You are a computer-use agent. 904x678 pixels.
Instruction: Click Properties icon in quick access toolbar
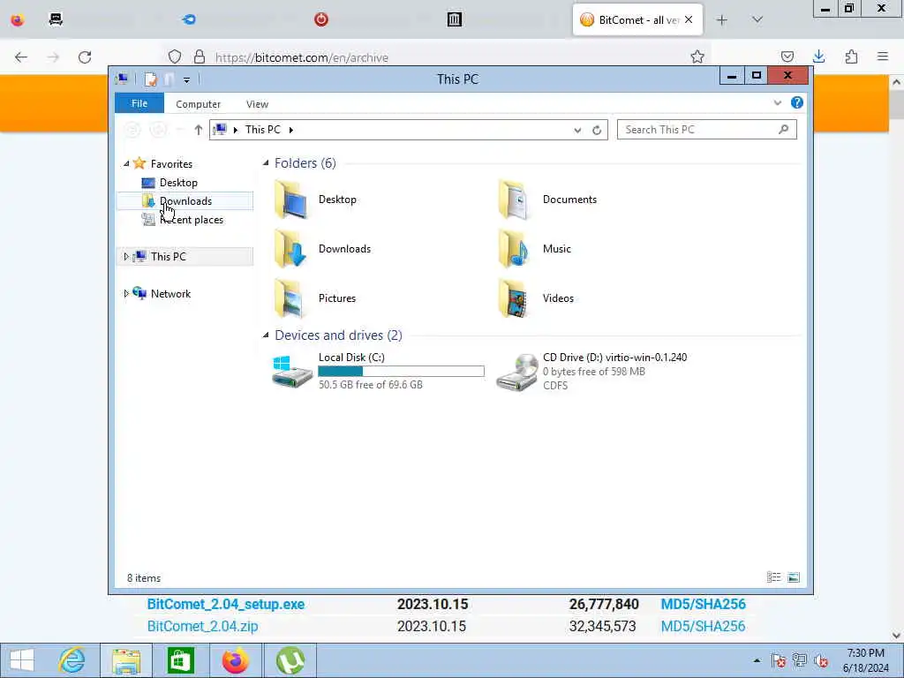click(x=150, y=79)
